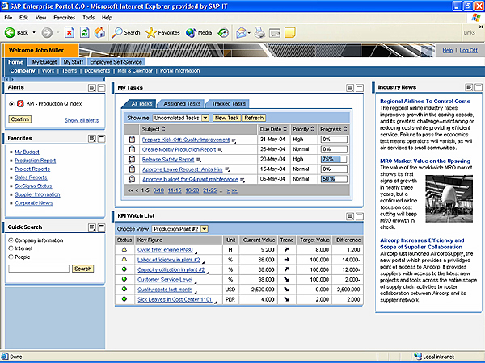The image size is (485, 363).
Task: Go to task page 6-10
Action: (158, 190)
